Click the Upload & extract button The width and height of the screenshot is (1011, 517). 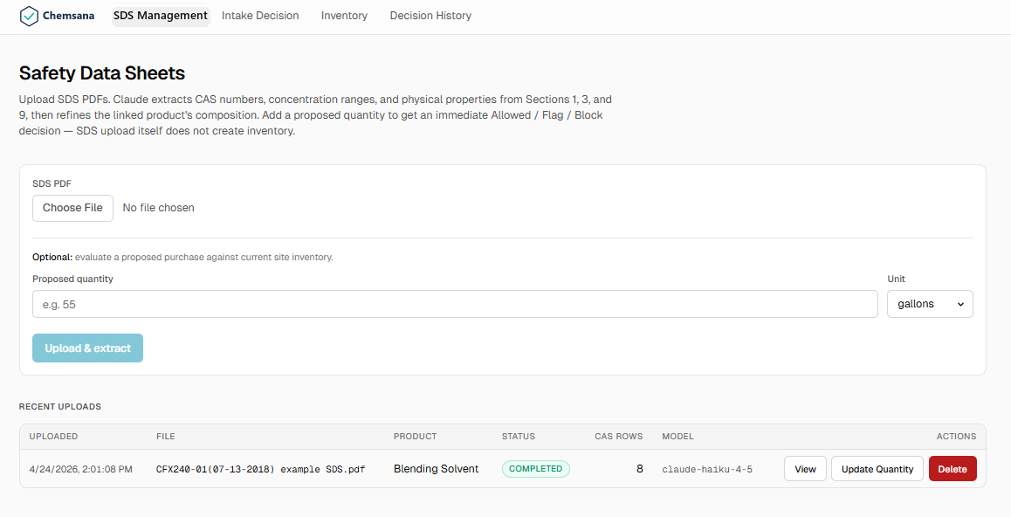[87, 348]
